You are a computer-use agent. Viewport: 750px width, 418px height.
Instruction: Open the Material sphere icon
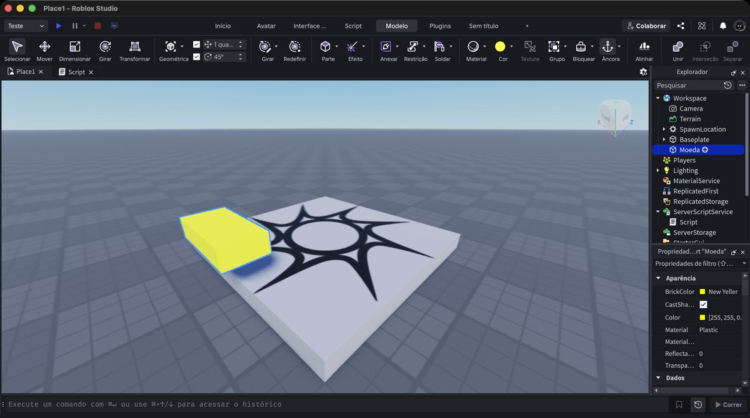coord(473,47)
